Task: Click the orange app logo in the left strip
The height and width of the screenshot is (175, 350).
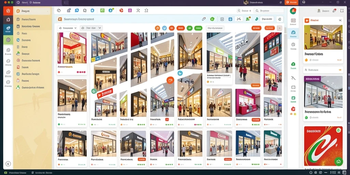Action: click(8, 11)
